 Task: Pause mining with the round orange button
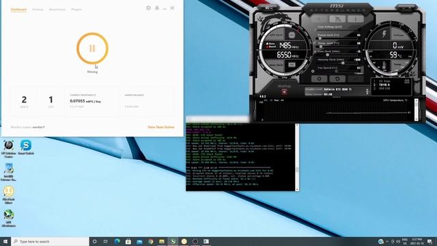click(92, 49)
